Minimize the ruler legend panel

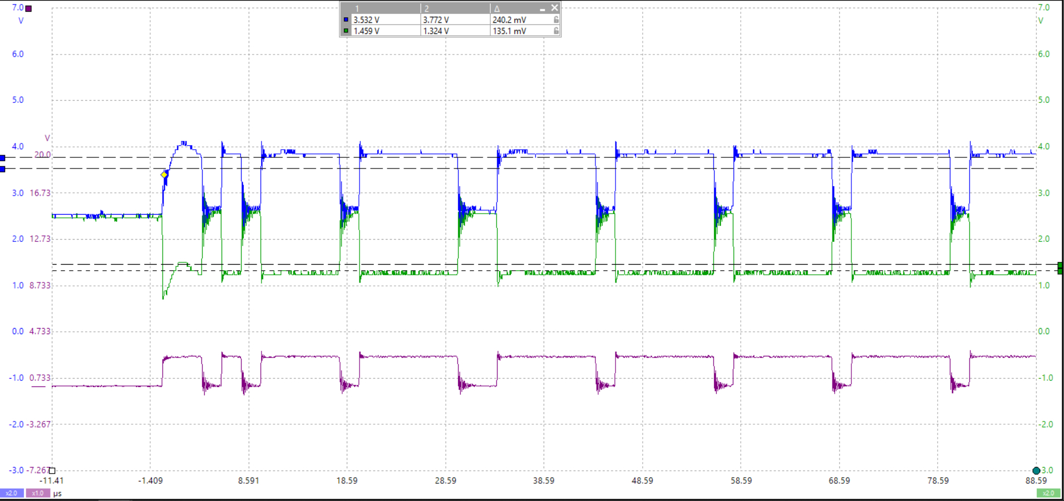pyautogui.click(x=542, y=8)
